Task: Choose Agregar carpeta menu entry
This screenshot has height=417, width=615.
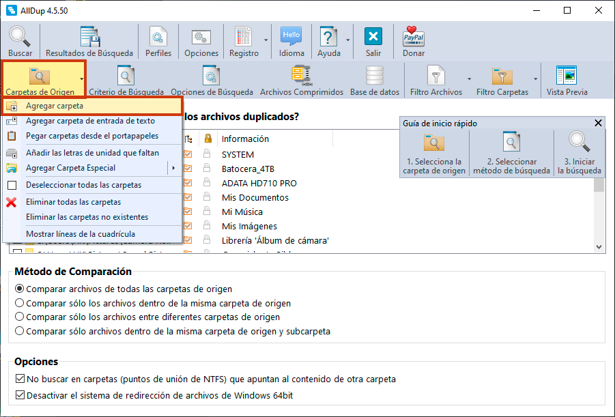Action: pos(92,106)
